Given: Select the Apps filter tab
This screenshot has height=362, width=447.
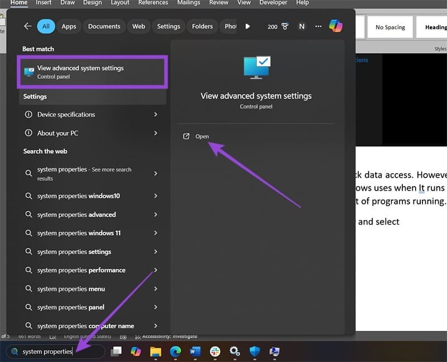Looking at the screenshot, I should coord(69,26).
